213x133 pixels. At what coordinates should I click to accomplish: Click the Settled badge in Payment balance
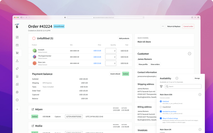125,74
